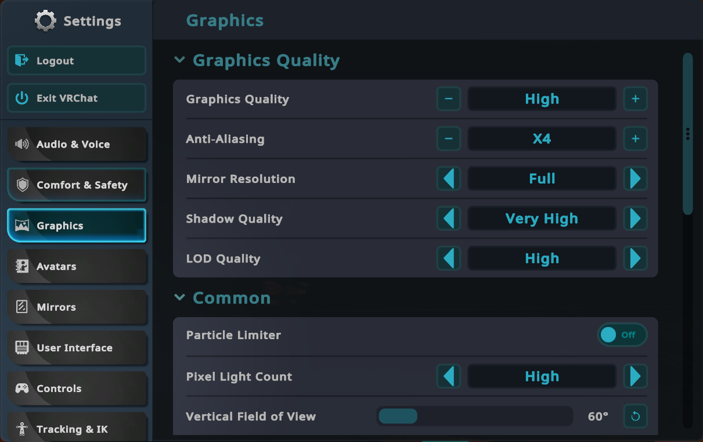Click left arrow for Pixel Light Count
This screenshot has height=442, width=703.
(x=448, y=376)
